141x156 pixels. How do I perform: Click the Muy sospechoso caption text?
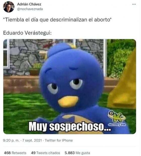[x=70, y=126]
